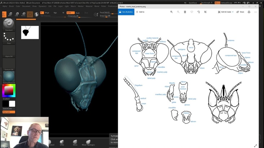Viewport: 264px width, 148px height.
Task: Add photo to favorites with heart
Action: [192, 12]
